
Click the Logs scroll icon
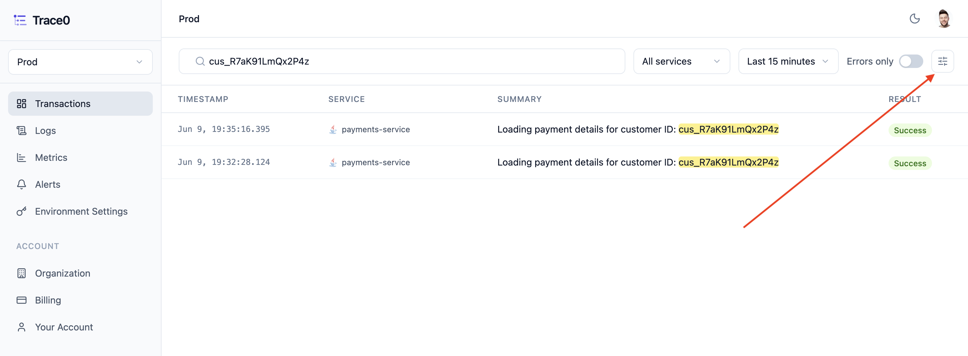(22, 131)
